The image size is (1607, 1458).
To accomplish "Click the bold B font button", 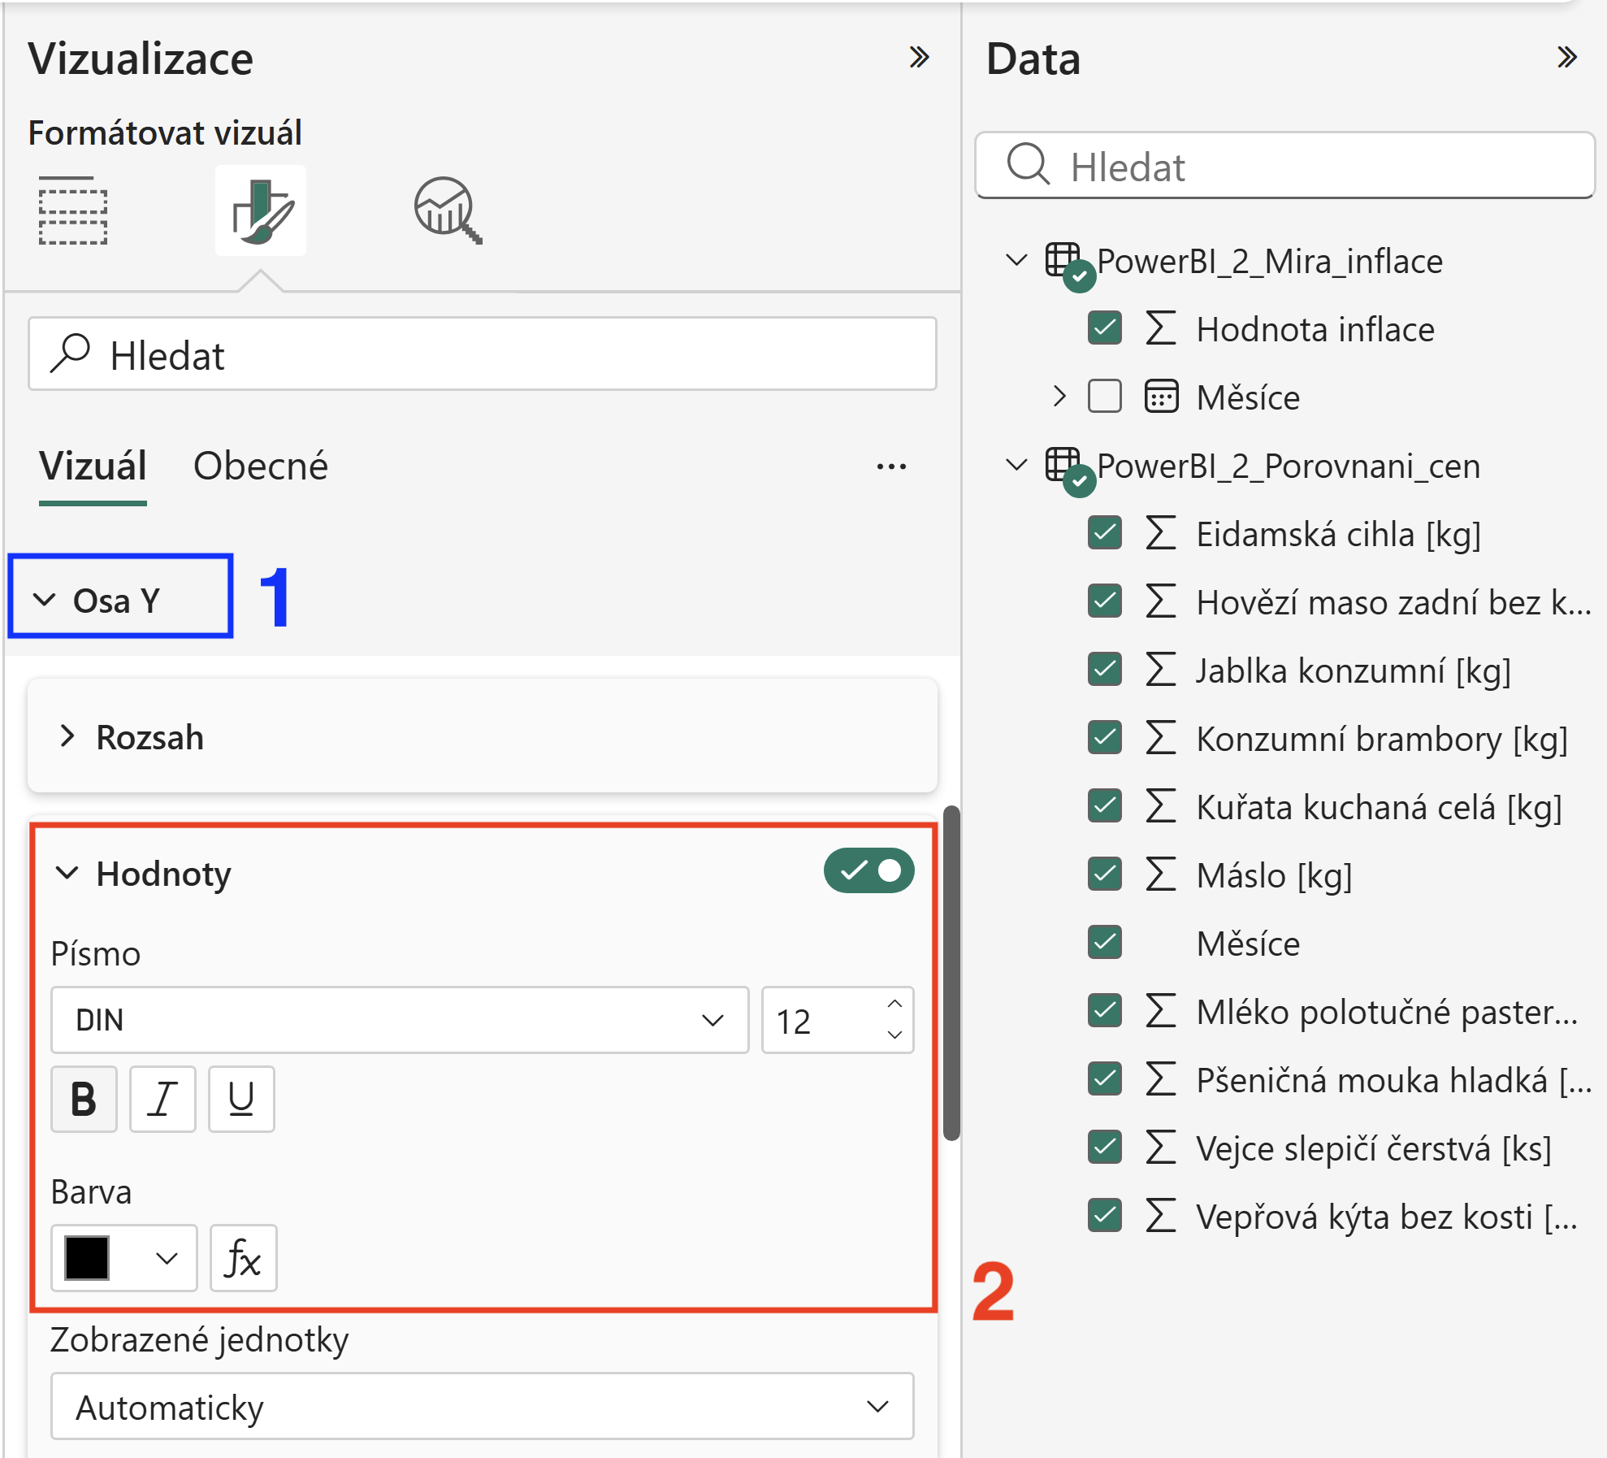I will coord(84,1099).
